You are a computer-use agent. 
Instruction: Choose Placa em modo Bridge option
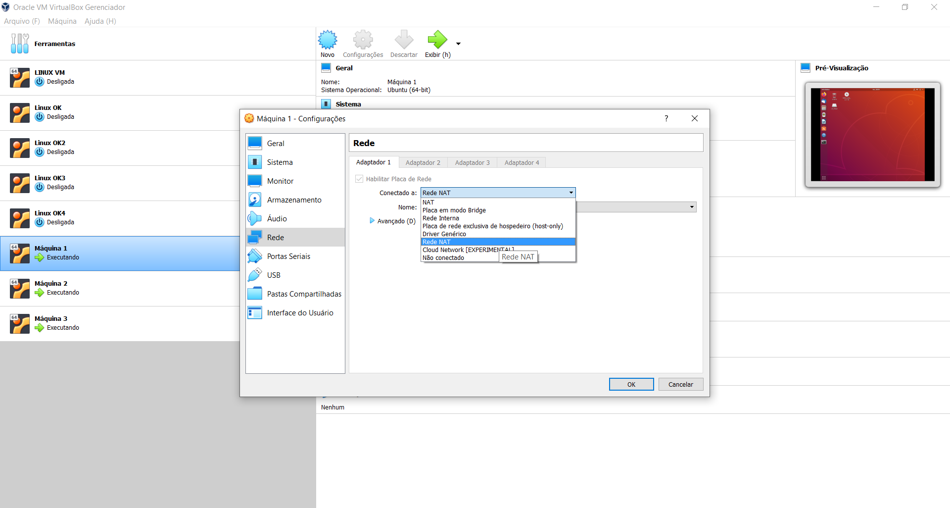498,210
